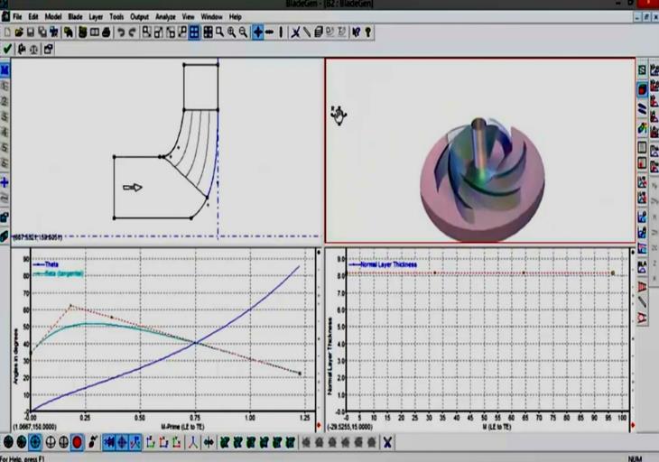The image size is (659, 462).
Task: Open the Tools menu
Action: click(x=116, y=17)
